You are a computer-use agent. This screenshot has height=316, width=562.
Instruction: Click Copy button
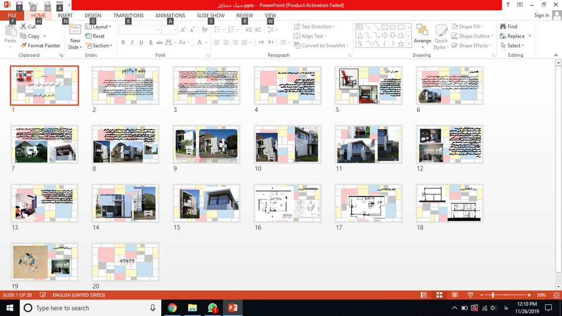pos(30,36)
